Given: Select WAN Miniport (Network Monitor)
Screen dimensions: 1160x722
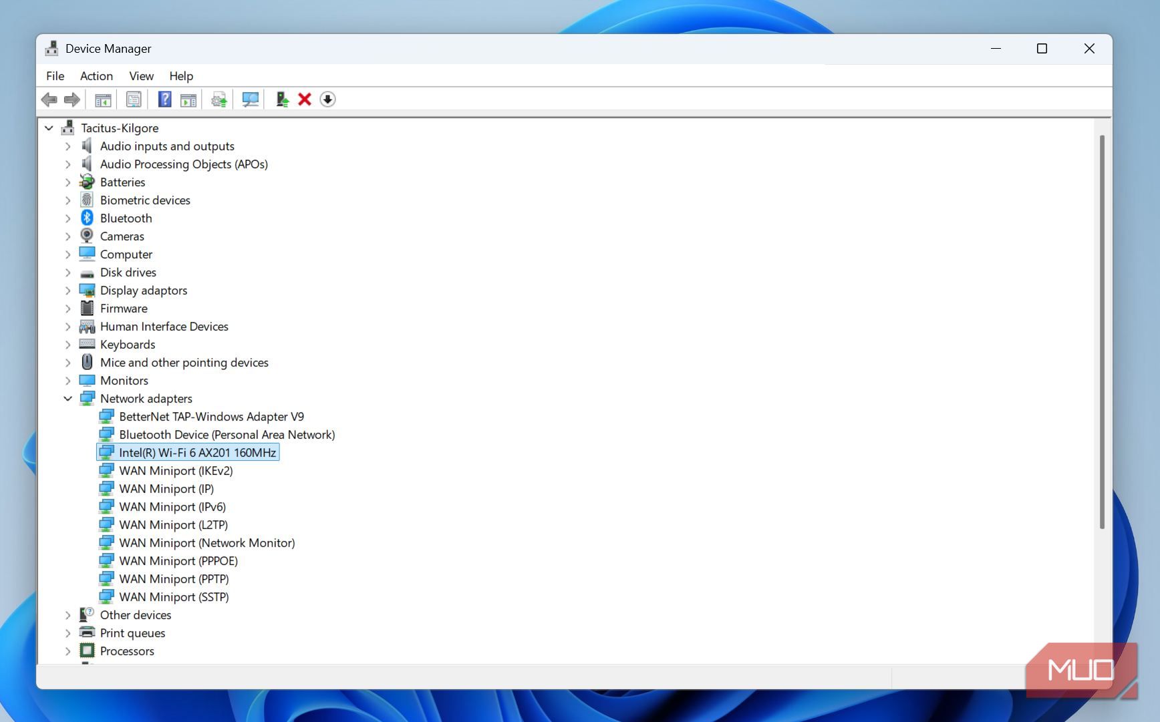Looking at the screenshot, I should 206,542.
